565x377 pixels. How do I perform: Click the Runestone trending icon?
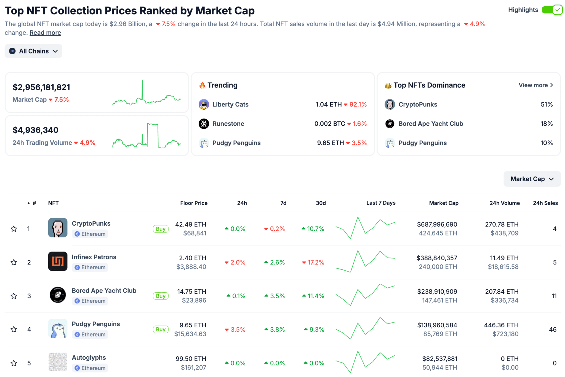pyautogui.click(x=204, y=124)
